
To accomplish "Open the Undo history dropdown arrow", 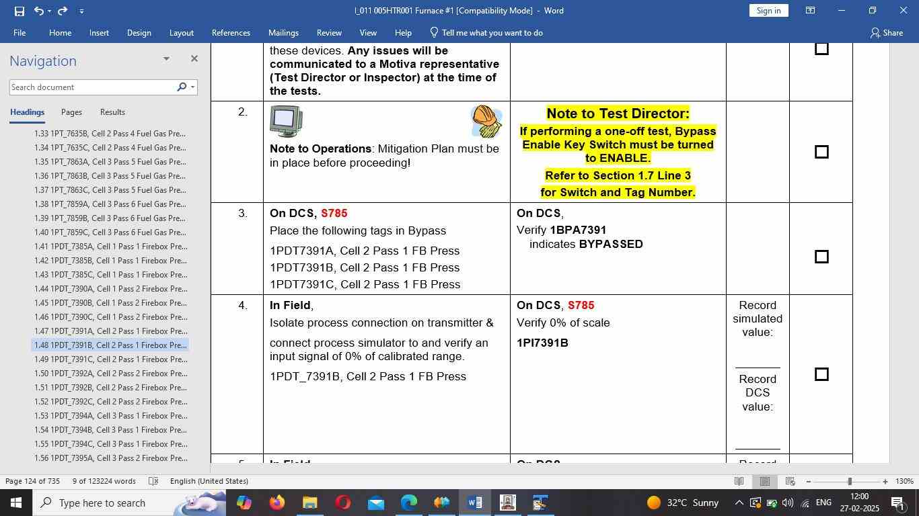I will pos(49,11).
